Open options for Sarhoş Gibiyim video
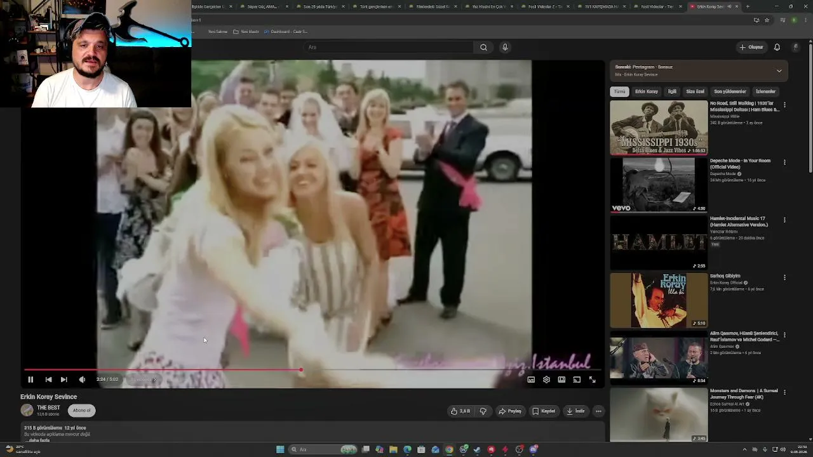This screenshot has width=813, height=457. tap(784, 277)
